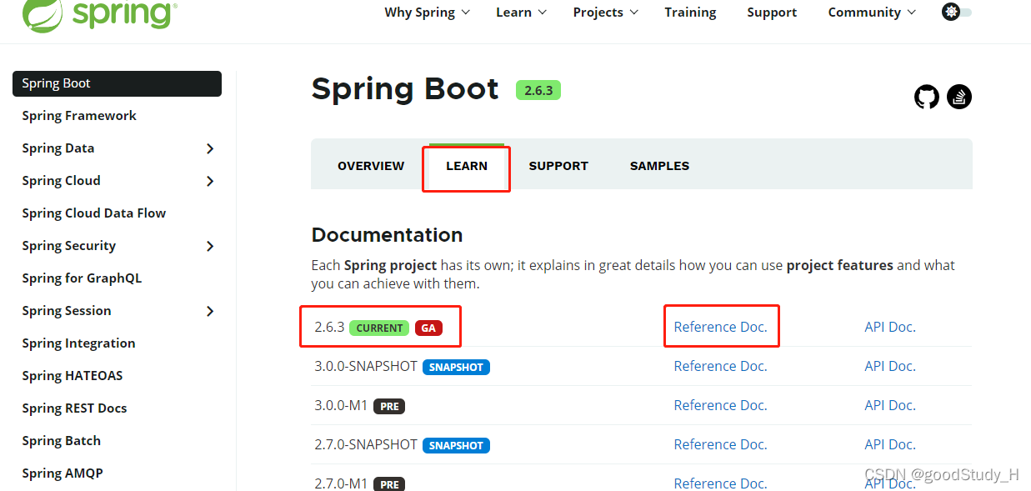This screenshot has width=1031, height=491.
Task: Open the Community dropdown menu
Action: (872, 13)
